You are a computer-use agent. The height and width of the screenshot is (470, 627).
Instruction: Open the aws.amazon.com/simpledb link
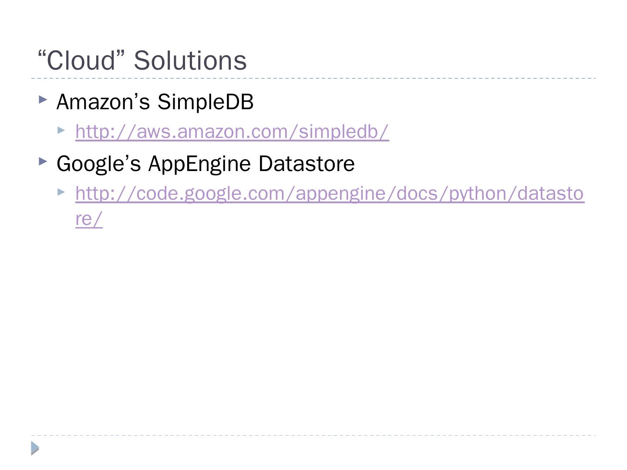[x=232, y=131]
